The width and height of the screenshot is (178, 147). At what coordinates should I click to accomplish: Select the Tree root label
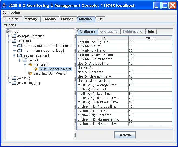click(15, 31)
